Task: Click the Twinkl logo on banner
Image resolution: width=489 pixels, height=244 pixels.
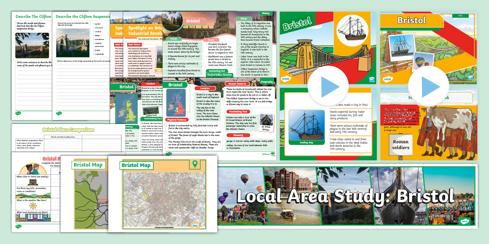Action: (x=464, y=221)
